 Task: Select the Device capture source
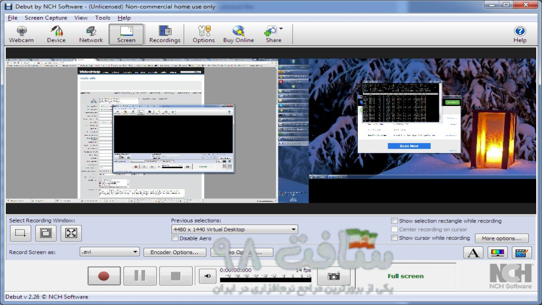(x=56, y=34)
